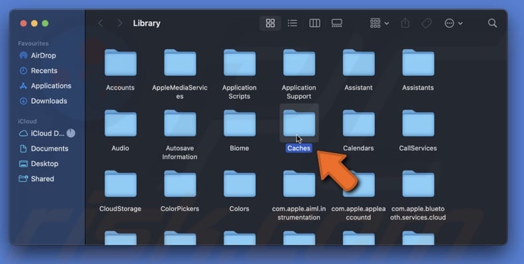This screenshot has height=264, width=524.
Task: Select the Caches folder icon
Action: [298, 123]
